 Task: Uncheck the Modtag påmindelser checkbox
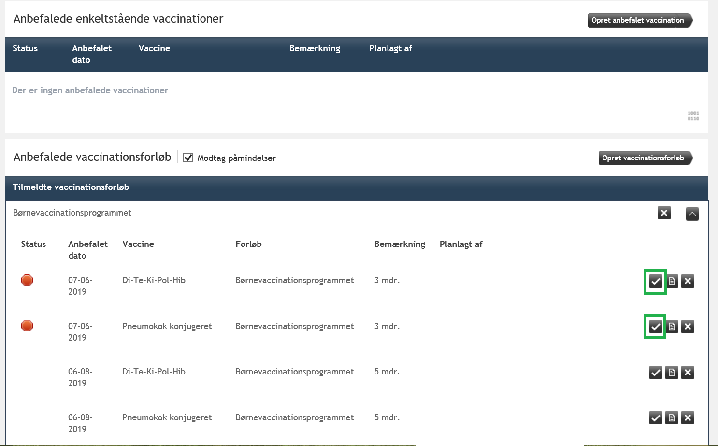(188, 158)
